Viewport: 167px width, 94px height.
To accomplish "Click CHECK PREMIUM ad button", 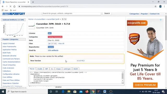I will (x=145, y=85).
